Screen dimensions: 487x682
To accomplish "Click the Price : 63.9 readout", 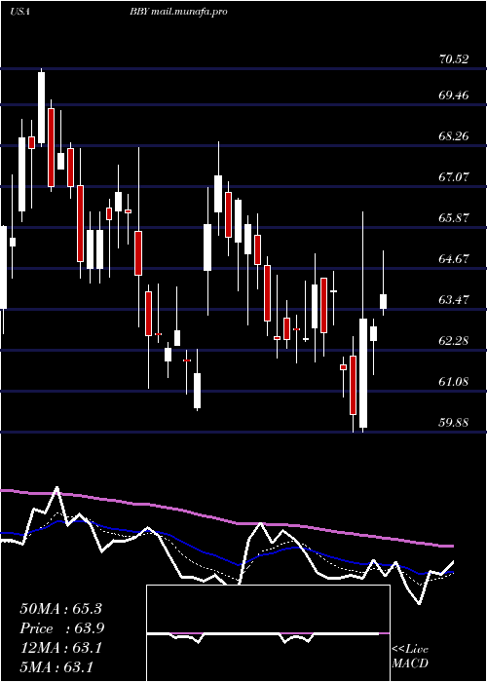I will coord(62,628).
